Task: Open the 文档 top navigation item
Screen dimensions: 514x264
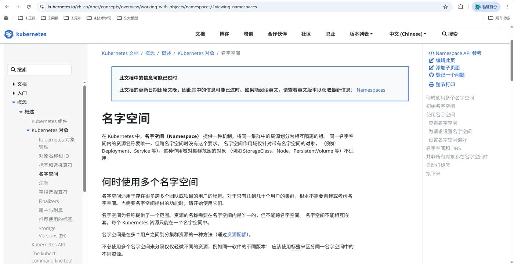Action: pyautogui.click(x=200, y=34)
